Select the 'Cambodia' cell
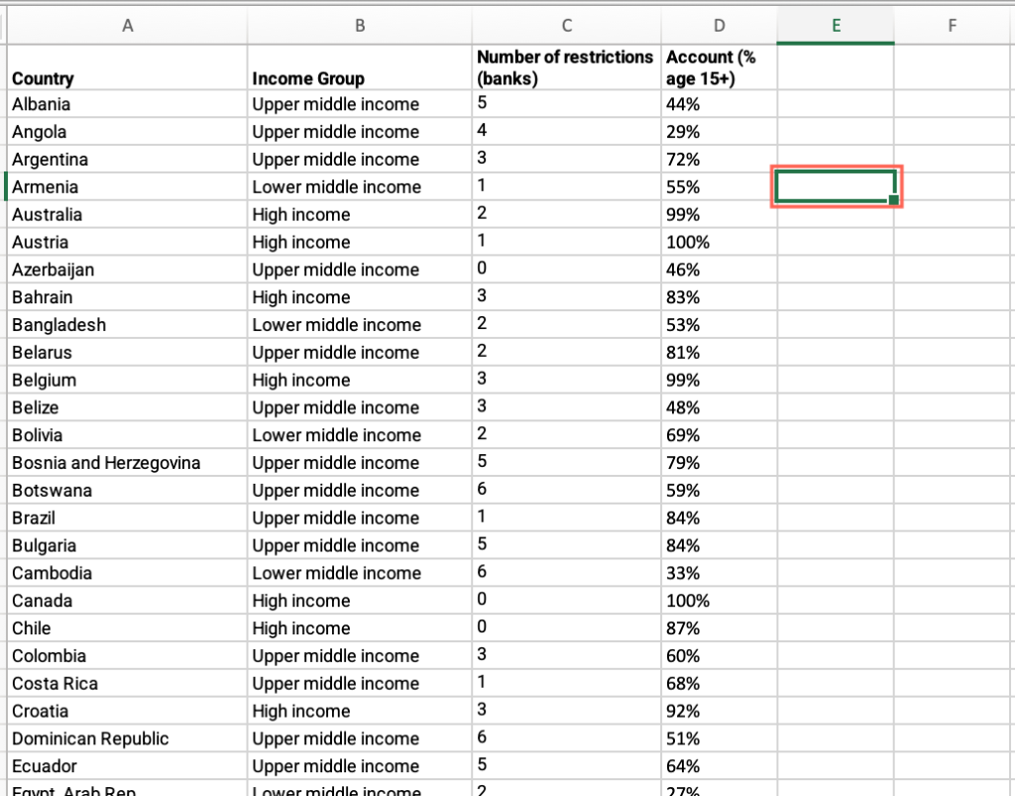The height and width of the screenshot is (796, 1015). point(127,573)
